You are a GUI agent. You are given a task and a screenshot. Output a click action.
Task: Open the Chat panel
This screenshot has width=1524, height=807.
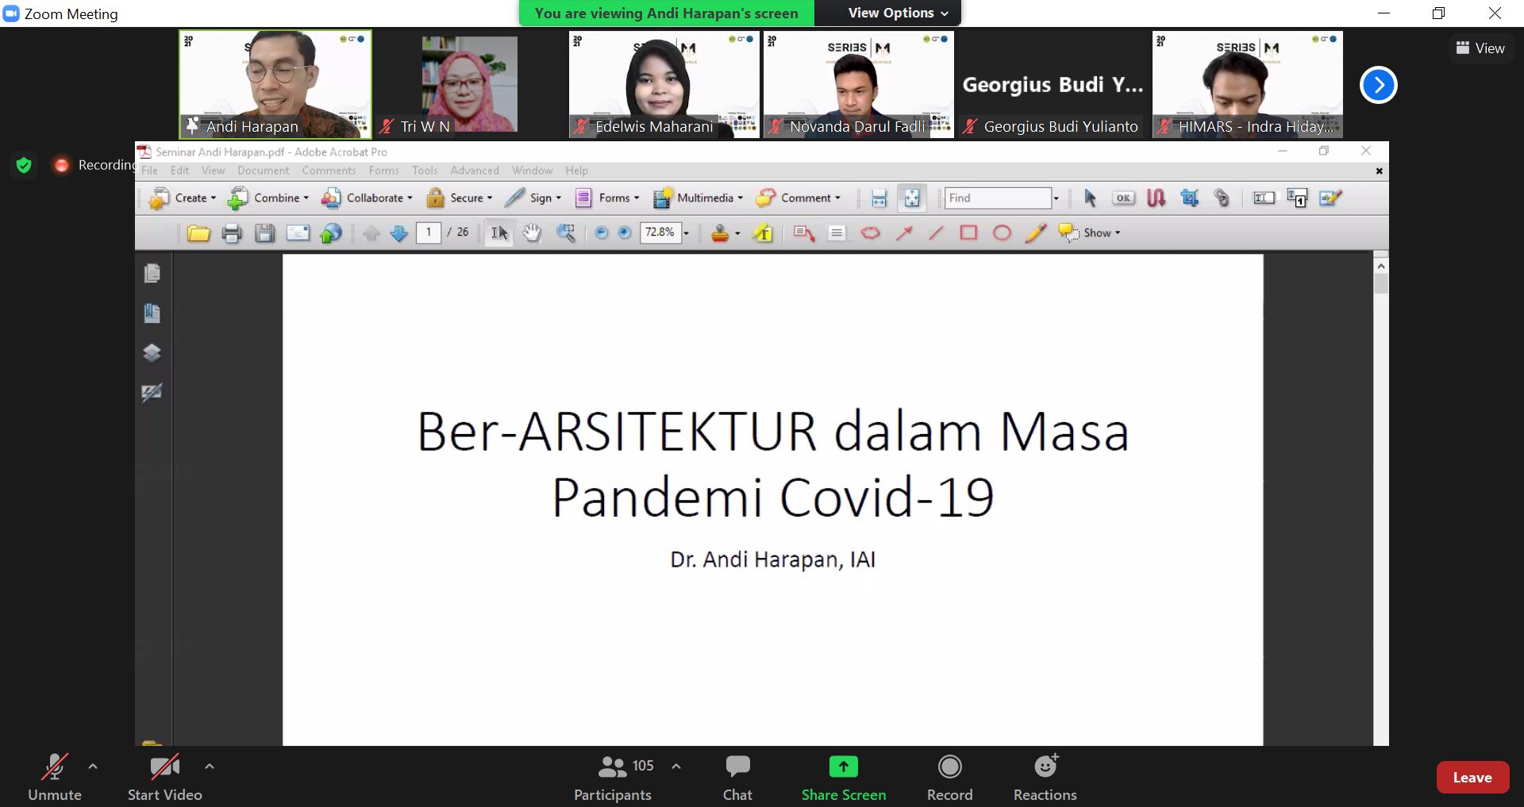coord(737,778)
